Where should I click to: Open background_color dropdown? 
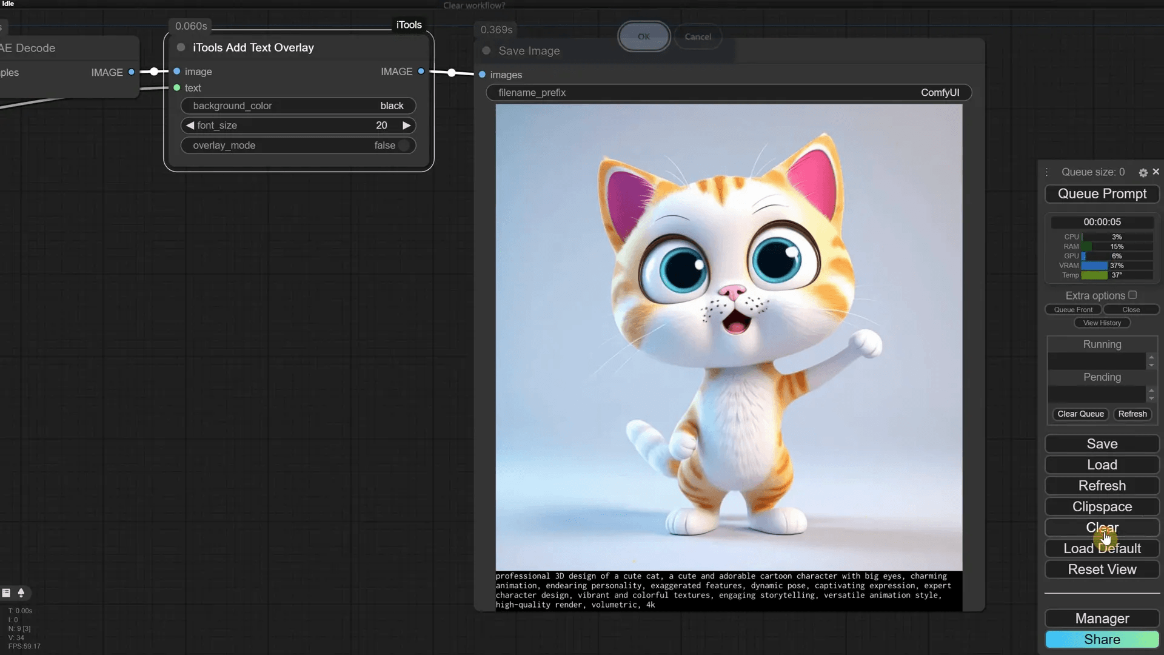[x=298, y=106]
